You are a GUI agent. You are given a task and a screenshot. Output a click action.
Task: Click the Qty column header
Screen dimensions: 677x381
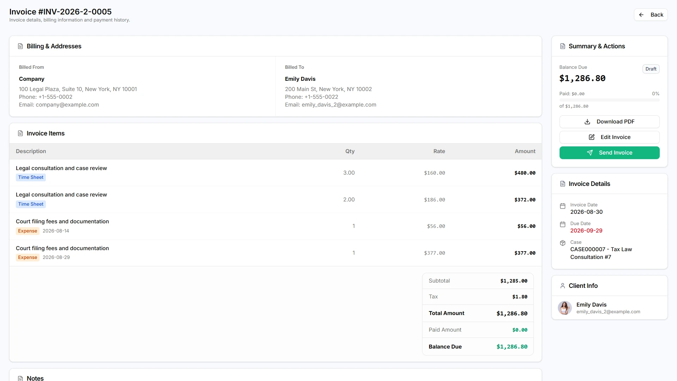(350, 151)
